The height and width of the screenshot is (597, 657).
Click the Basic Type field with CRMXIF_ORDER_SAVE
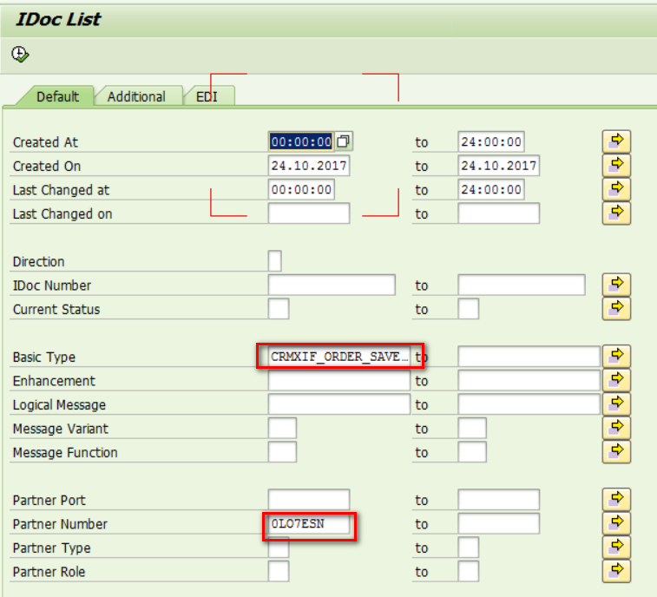[339, 357]
